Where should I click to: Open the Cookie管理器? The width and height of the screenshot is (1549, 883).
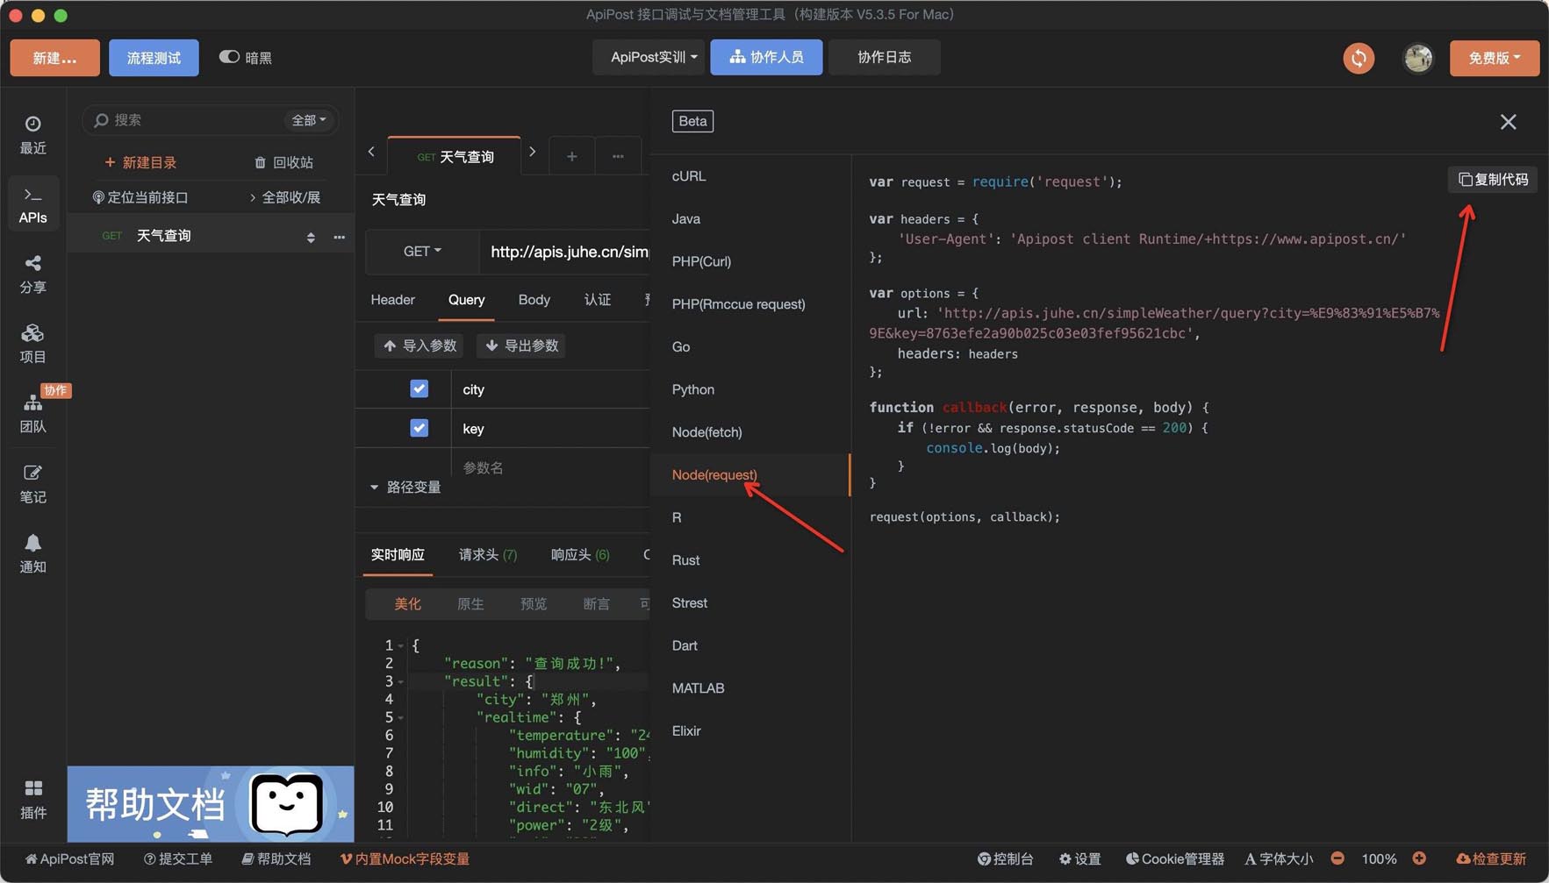point(1175,859)
